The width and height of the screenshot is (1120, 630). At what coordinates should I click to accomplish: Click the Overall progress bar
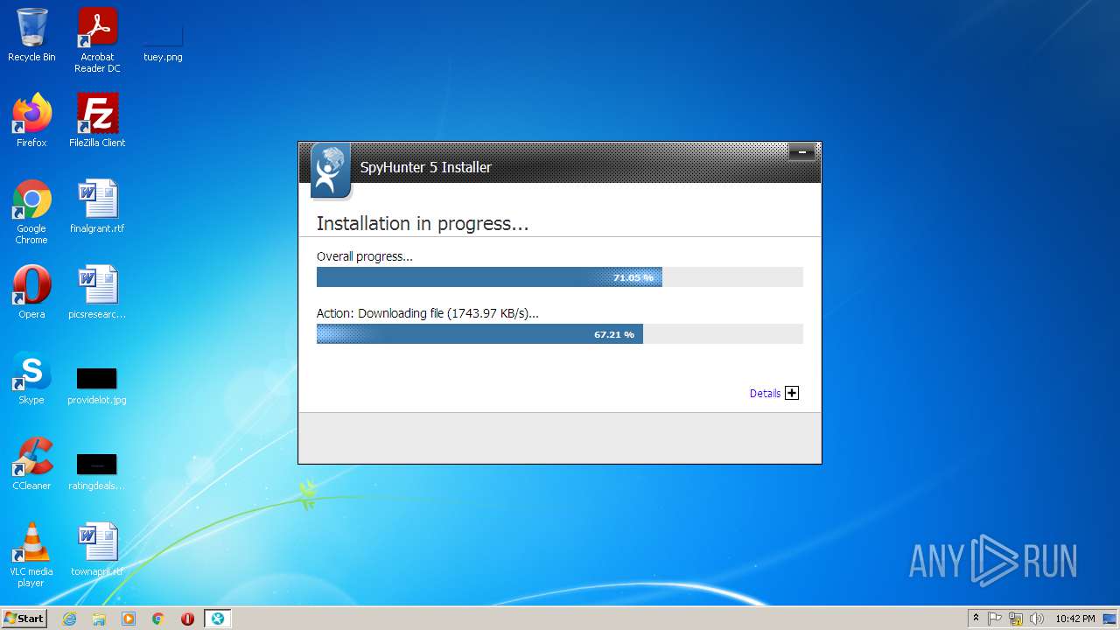[x=560, y=277]
